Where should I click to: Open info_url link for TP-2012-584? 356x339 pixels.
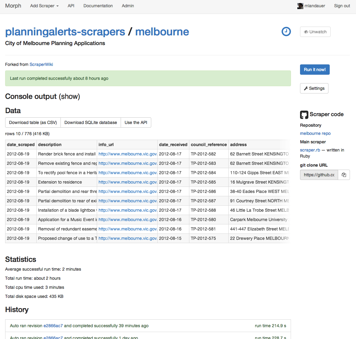[x=128, y=173]
